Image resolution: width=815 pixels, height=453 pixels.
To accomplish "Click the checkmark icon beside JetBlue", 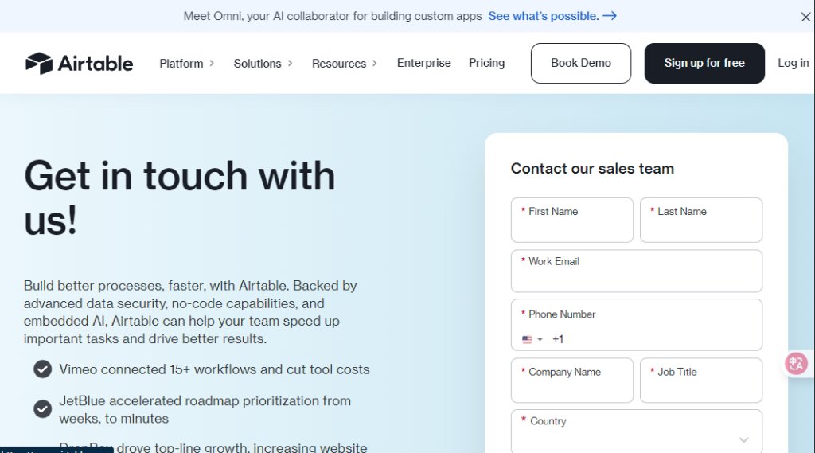I will tap(43, 408).
